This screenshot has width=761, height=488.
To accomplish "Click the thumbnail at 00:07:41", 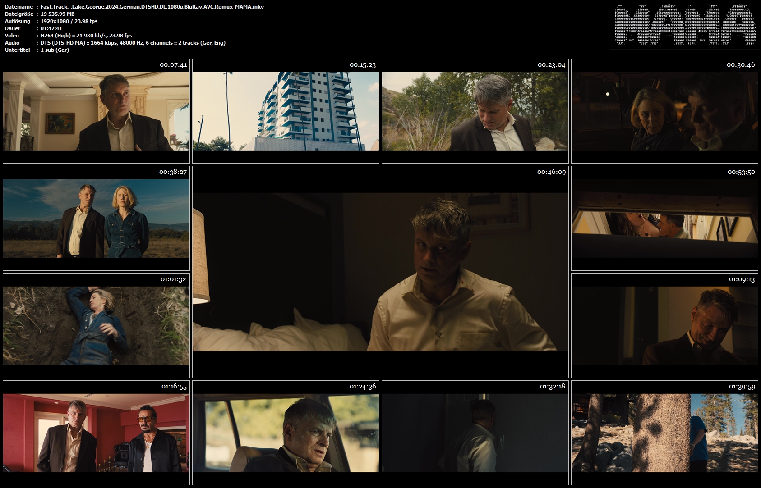I will point(96,111).
